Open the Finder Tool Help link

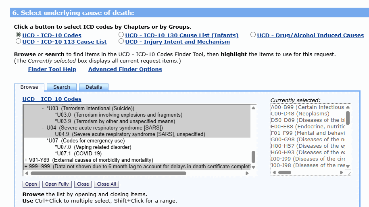[52, 69]
